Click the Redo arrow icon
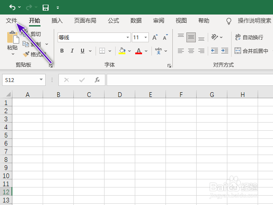Image resolution: width=273 pixels, height=205 pixels. (x=29, y=7)
